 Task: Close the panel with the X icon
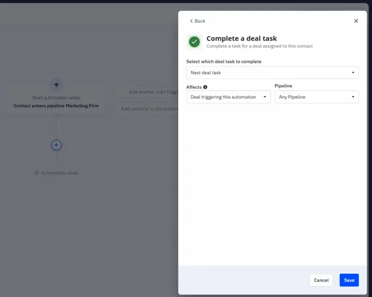pos(356,21)
